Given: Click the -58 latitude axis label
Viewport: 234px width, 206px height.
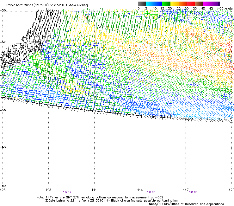Looking at the screenshot, I should (x=3, y=147).
